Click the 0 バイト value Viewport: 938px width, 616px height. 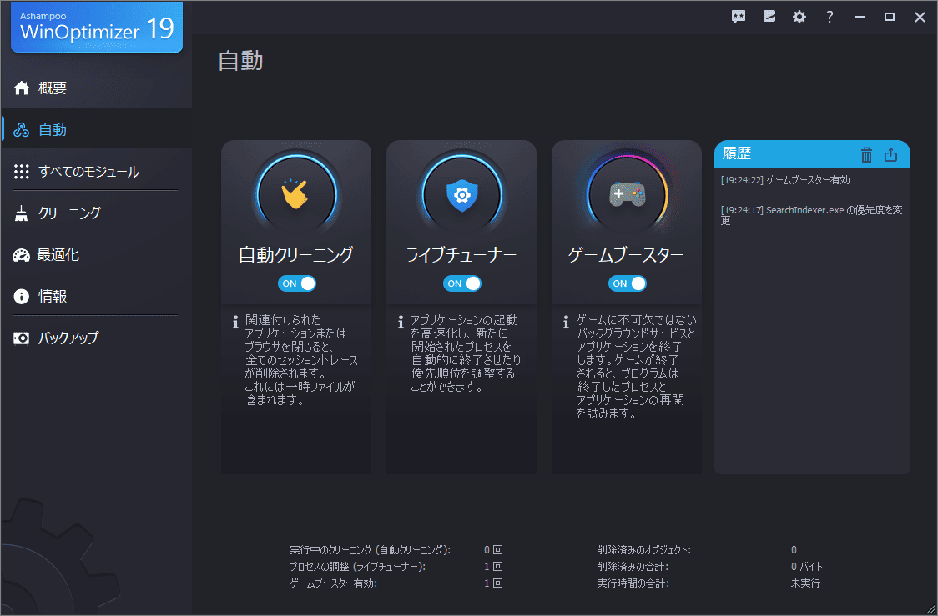[806, 567]
